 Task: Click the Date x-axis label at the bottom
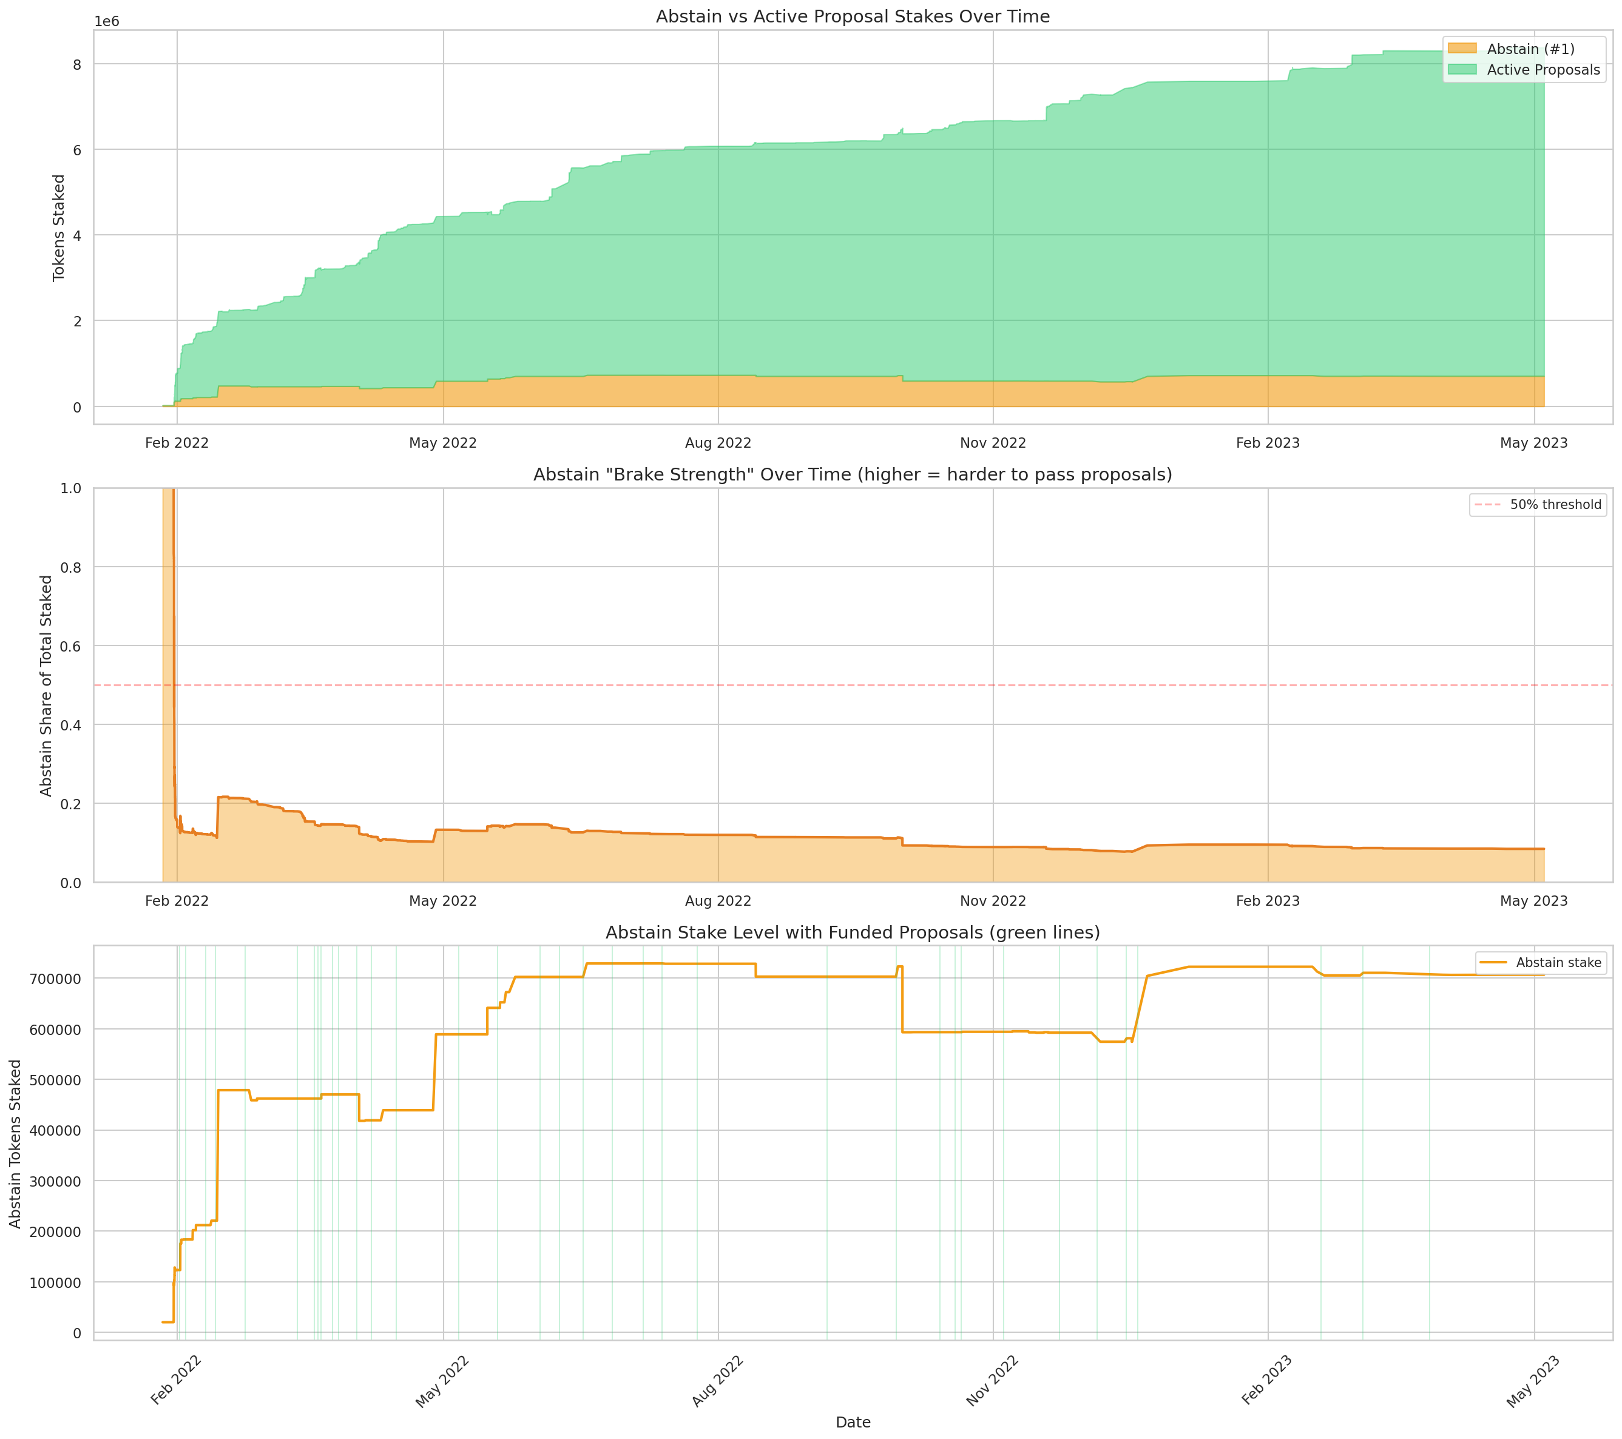tap(853, 1423)
